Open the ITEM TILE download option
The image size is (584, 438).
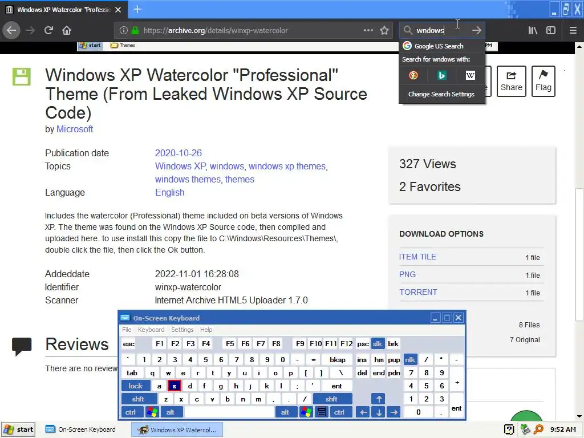(417, 257)
